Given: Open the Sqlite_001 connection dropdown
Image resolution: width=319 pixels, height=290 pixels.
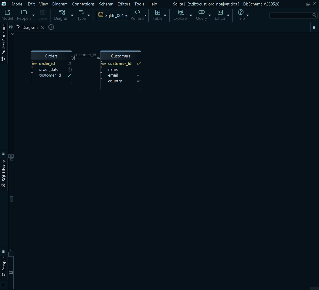Looking at the screenshot, I should point(113,16).
